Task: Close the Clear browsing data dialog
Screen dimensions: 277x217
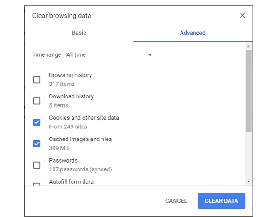Action: (242, 16)
